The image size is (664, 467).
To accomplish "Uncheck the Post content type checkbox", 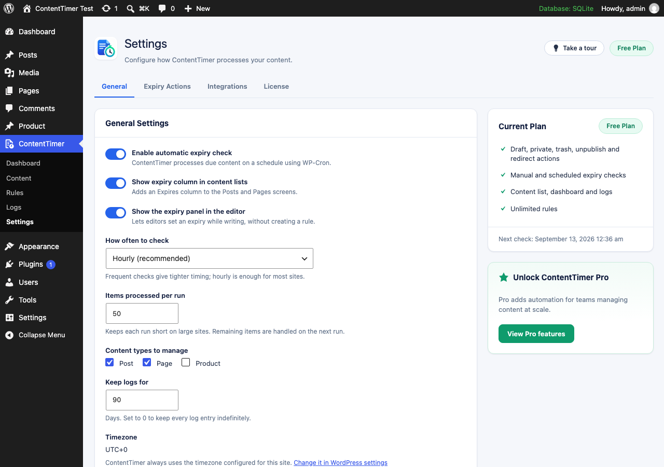I will (x=109, y=362).
